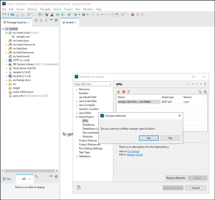Viewport: 215px width, 200px height.
Task: Open the dropdown arrow beside the New icon
Action: [x=8, y=14]
